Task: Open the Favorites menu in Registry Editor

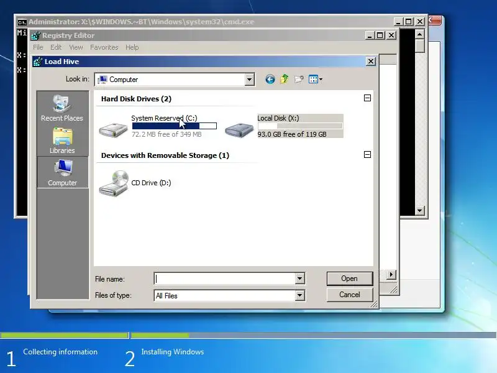Action: click(x=104, y=47)
